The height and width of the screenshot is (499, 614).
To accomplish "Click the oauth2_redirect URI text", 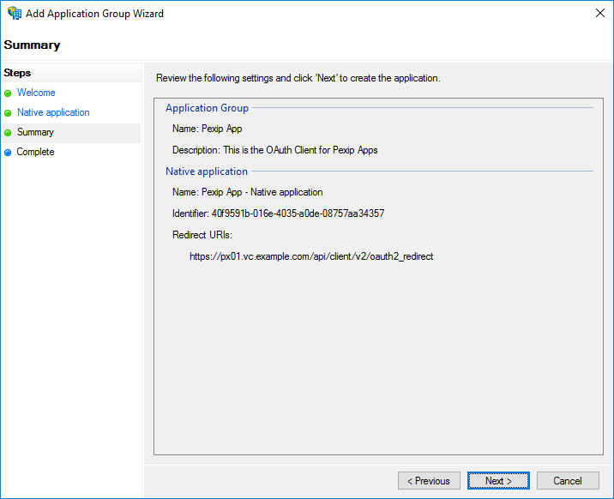I will pos(311,256).
